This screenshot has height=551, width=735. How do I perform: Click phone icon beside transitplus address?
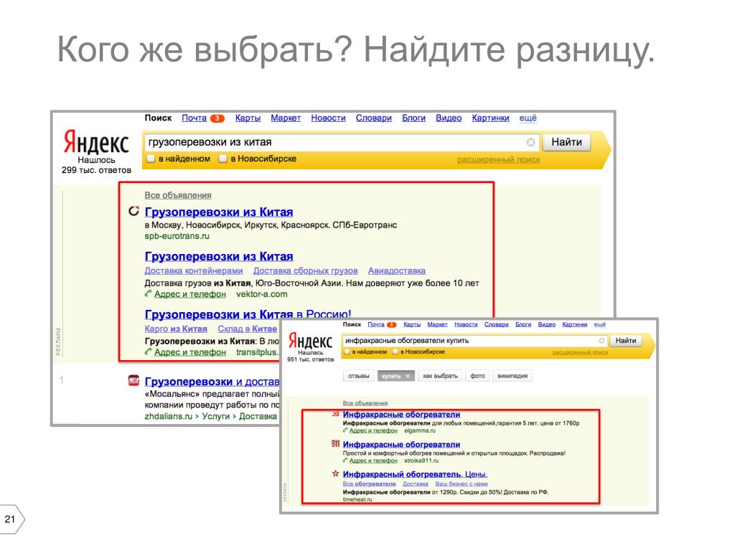click(148, 352)
